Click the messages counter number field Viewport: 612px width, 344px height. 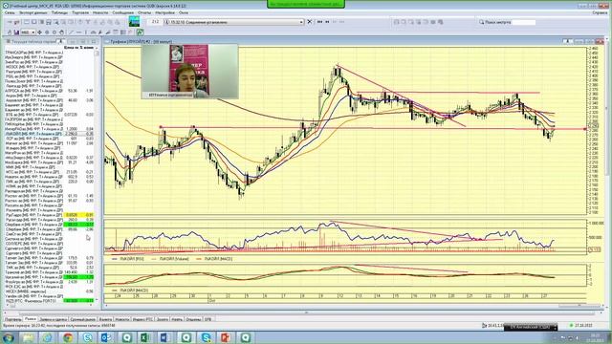155,22
